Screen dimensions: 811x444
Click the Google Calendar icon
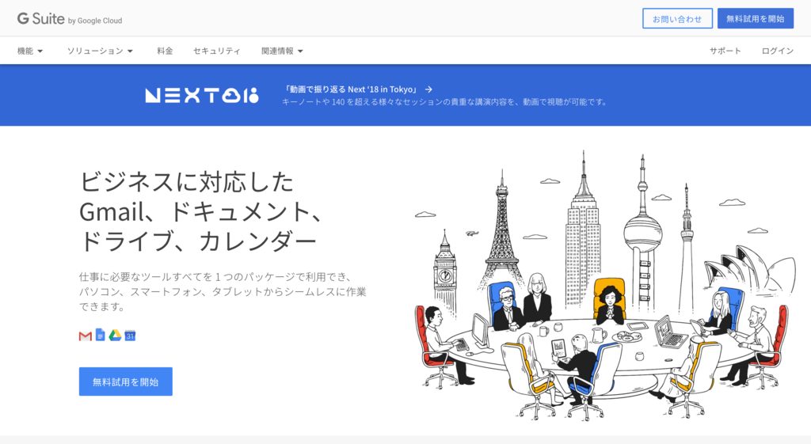pos(130,336)
